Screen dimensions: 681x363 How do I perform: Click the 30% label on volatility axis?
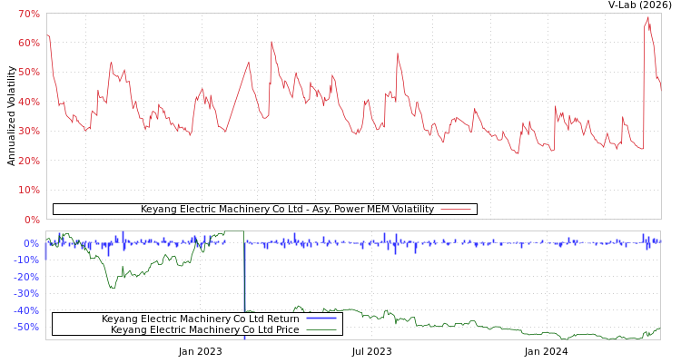click(28, 132)
